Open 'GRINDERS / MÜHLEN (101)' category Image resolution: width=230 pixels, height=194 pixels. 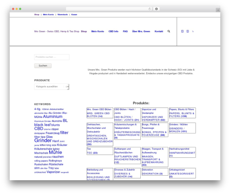(178, 130)
